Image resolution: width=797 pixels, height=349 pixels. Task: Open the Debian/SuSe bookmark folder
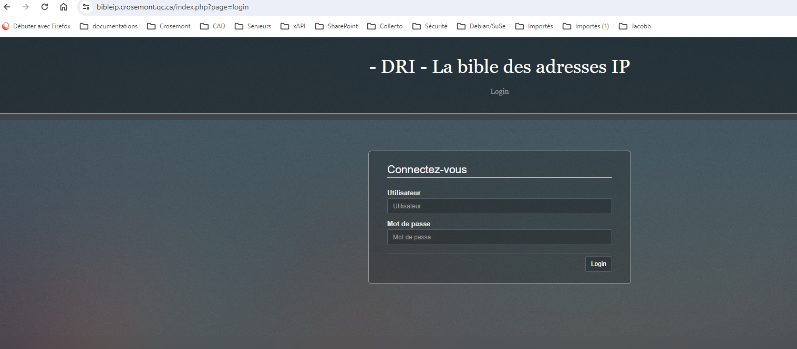[x=481, y=26]
